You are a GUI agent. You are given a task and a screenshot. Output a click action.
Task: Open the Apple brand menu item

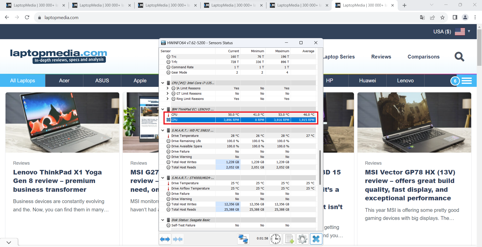coord(140,81)
